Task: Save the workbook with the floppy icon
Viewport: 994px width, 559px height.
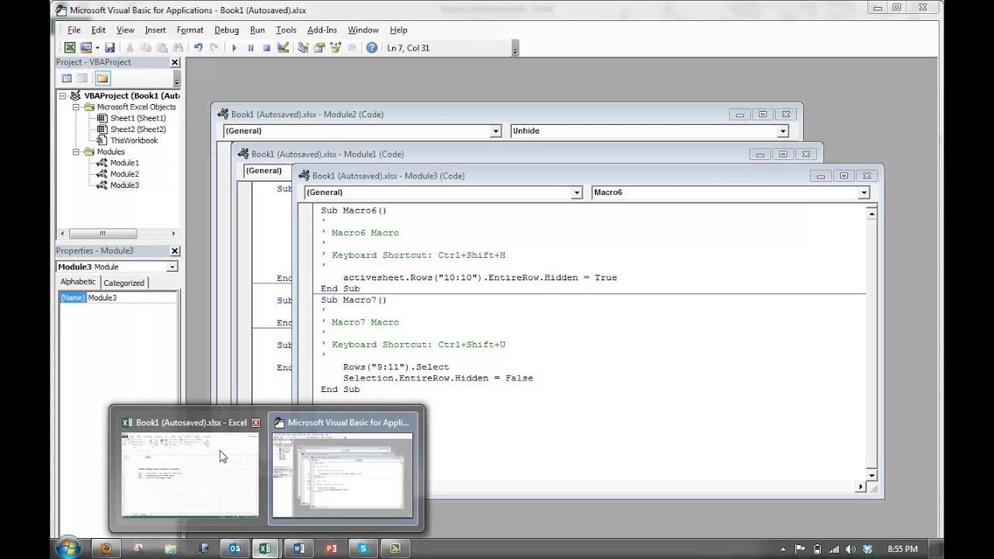Action: (x=110, y=48)
